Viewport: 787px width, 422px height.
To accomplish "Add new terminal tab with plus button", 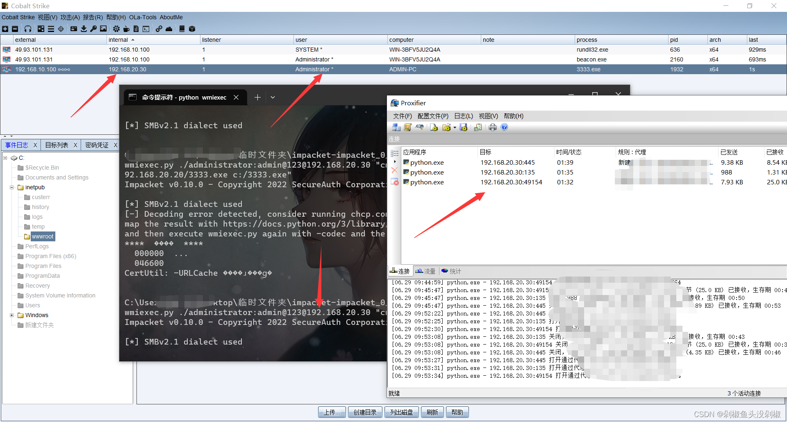I will pyautogui.click(x=257, y=98).
